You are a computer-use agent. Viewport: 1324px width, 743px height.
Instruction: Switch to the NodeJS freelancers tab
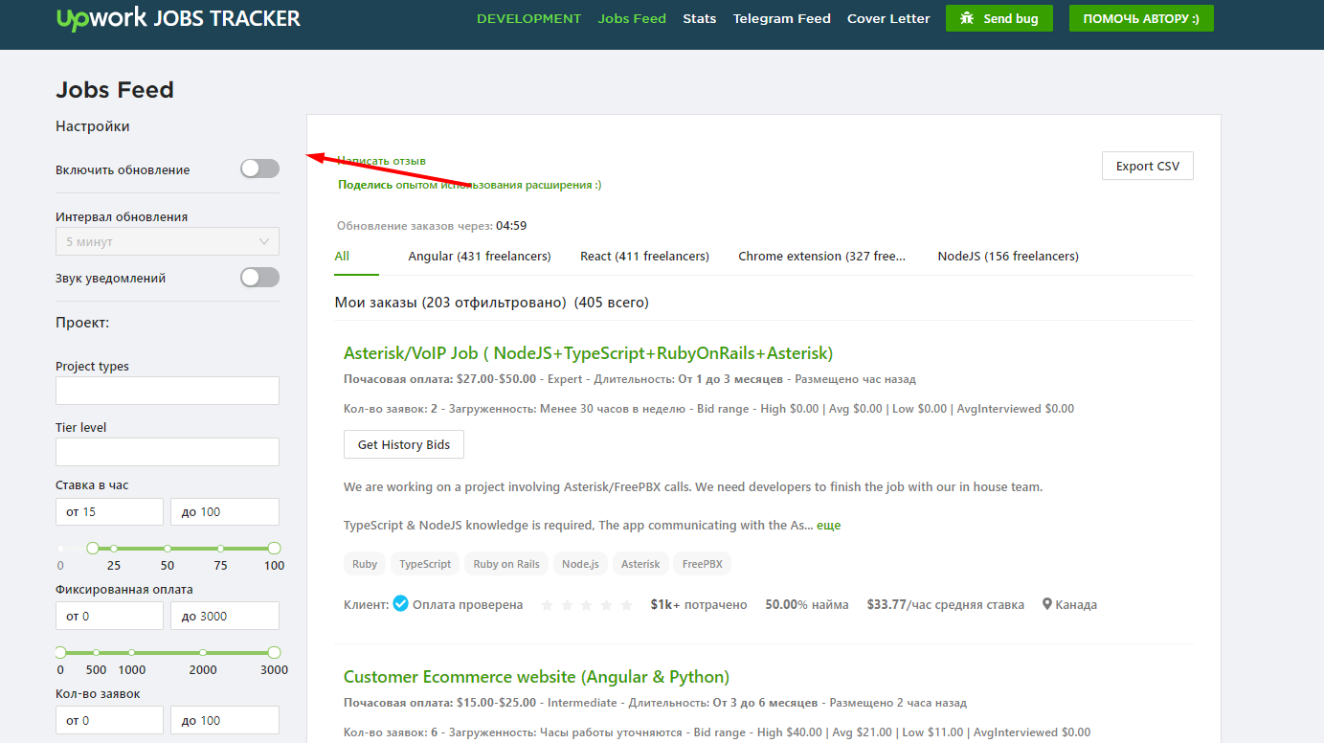coord(1008,256)
